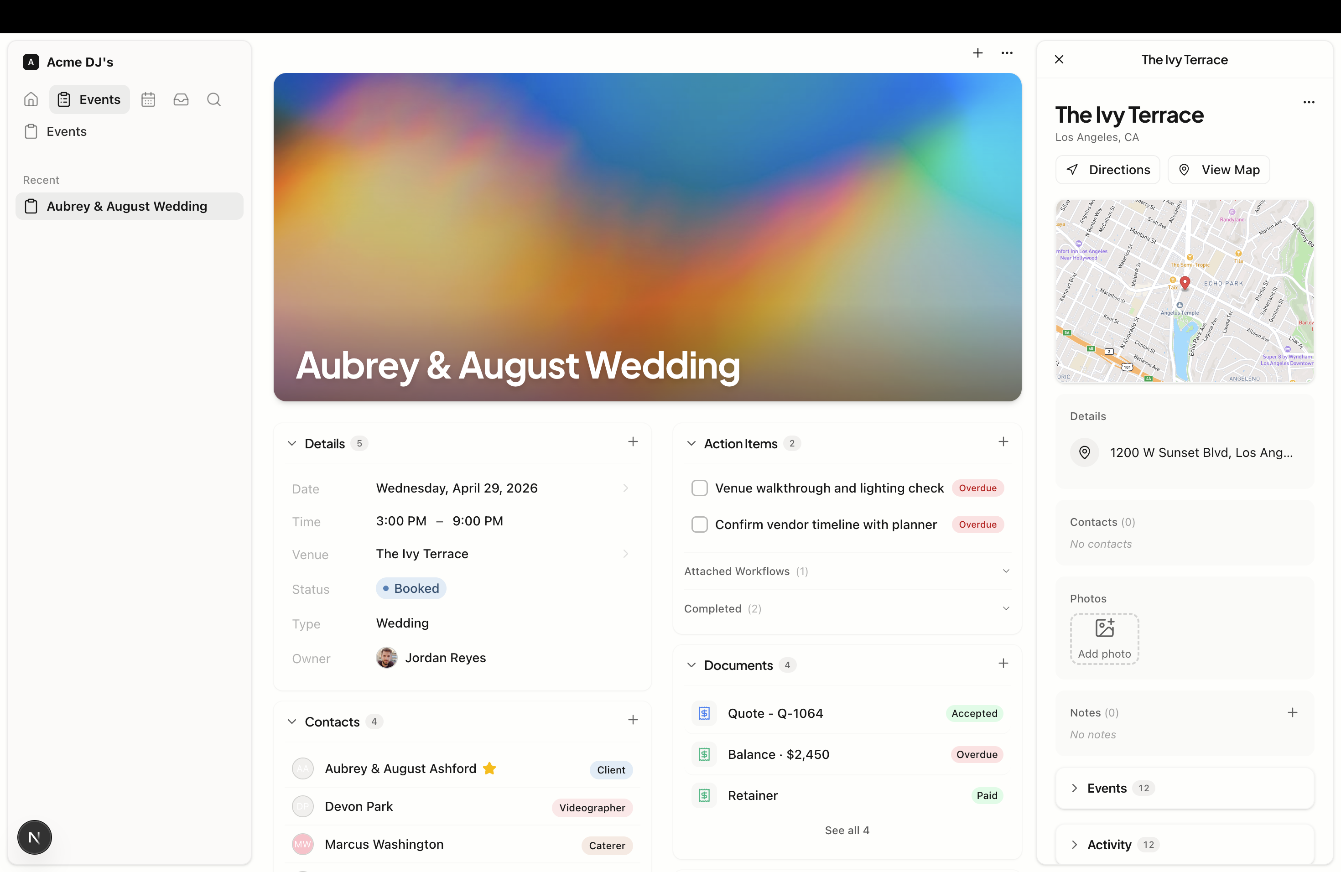This screenshot has height=872, width=1341.
Task: Select the Events tab in top navigation
Action: tap(89, 100)
